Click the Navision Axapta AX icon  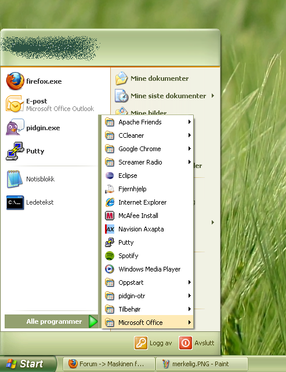pos(110,229)
